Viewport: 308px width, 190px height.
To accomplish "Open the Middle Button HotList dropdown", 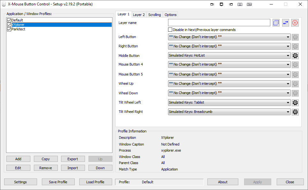I will pos(229,56).
